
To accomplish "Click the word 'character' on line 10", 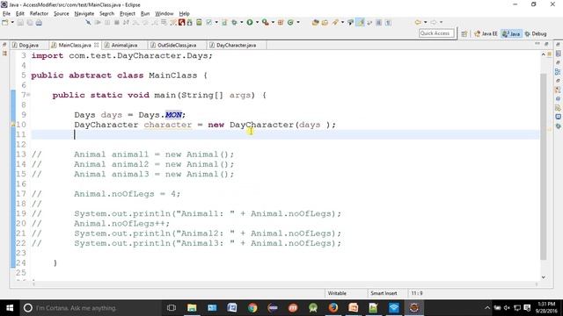I will [x=168, y=125].
